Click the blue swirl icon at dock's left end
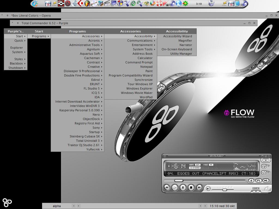279x209 pixels. pyautogui.click(x=35, y=4)
